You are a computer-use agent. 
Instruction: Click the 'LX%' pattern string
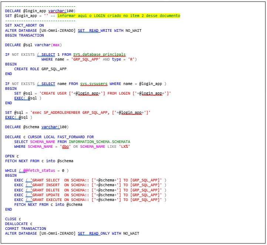click(125, 146)
